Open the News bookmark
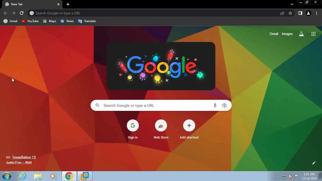 coord(67,21)
